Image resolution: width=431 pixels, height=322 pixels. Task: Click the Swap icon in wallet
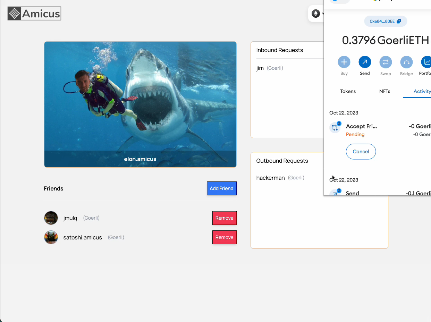(x=386, y=62)
